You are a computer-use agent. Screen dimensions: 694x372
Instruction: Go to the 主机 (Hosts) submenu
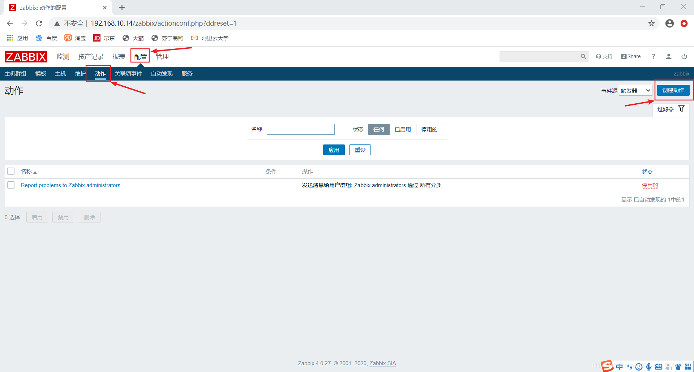point(60,74)
